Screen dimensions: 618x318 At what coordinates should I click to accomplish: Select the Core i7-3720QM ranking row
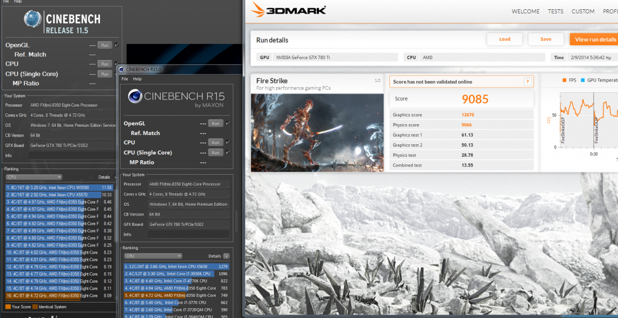[x=177, y=310]
